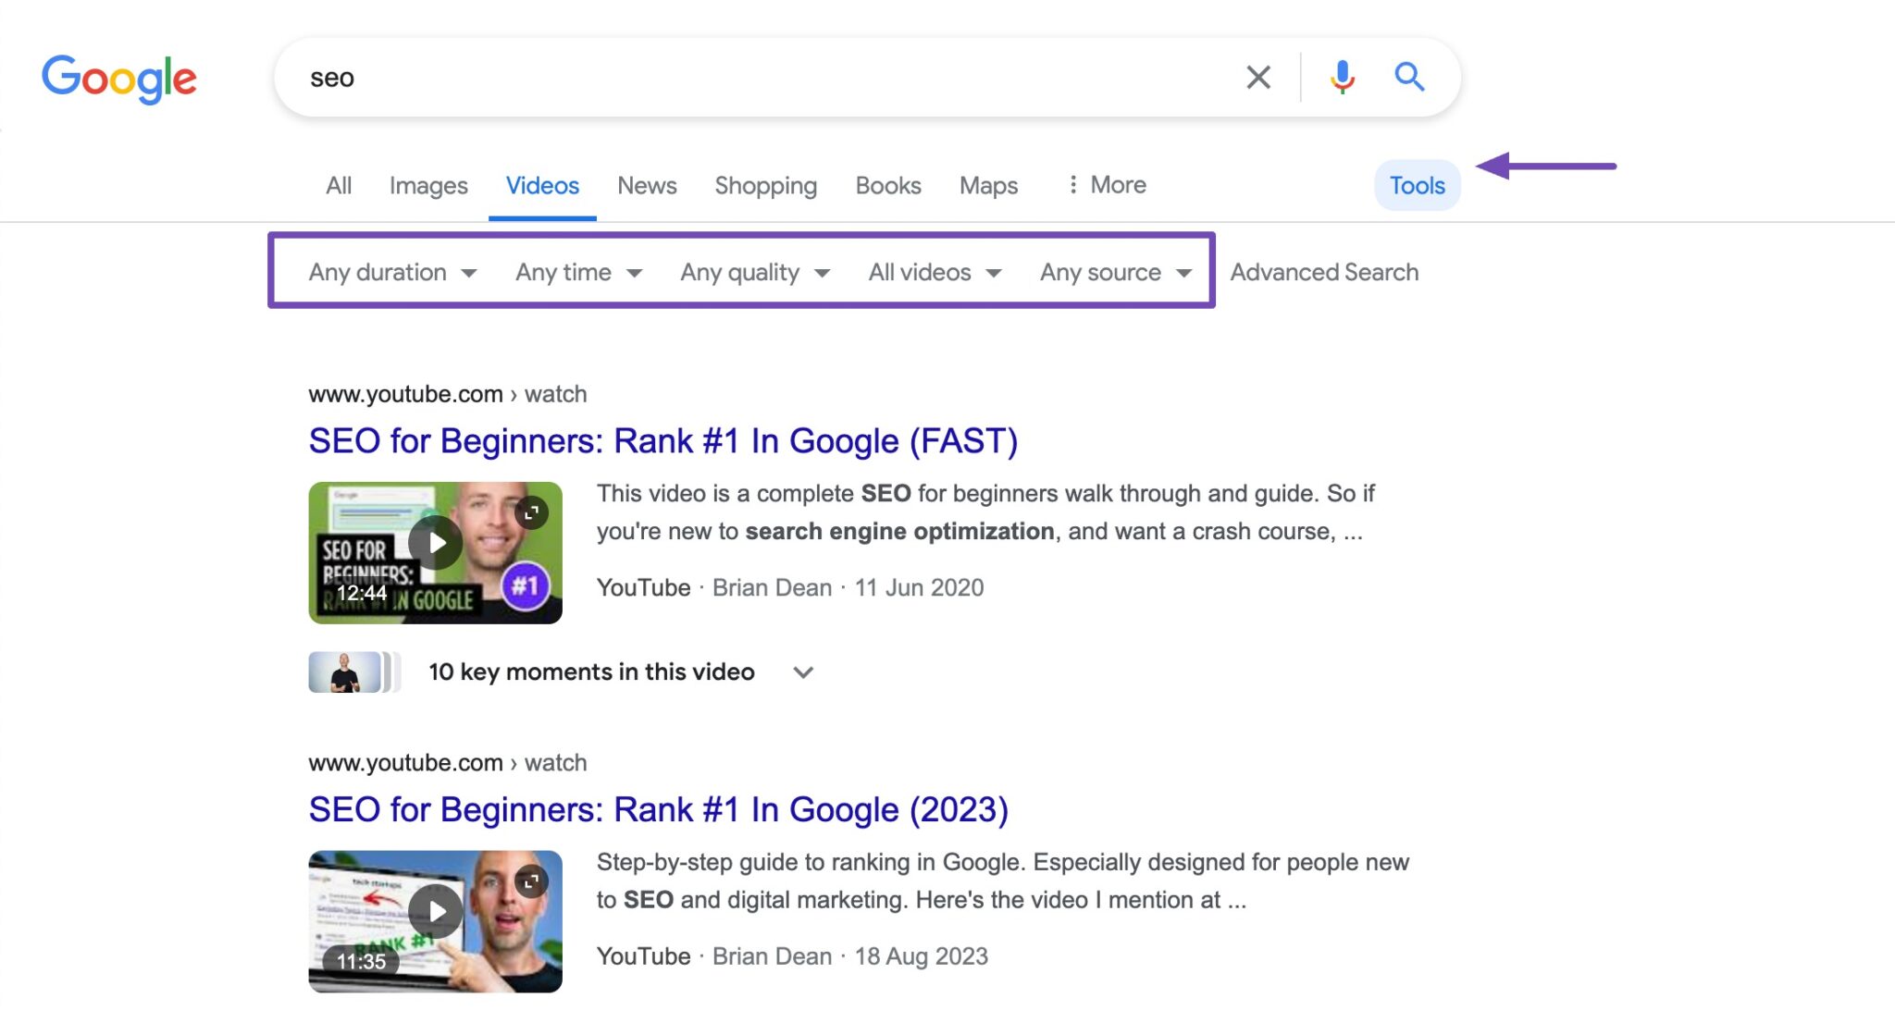1895x1010 pixels.
Task: Click the expand icon on the first video thumbnail
Action: point(532,512)
